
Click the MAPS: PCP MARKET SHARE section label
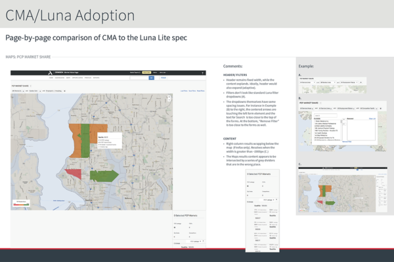(28, 57)
